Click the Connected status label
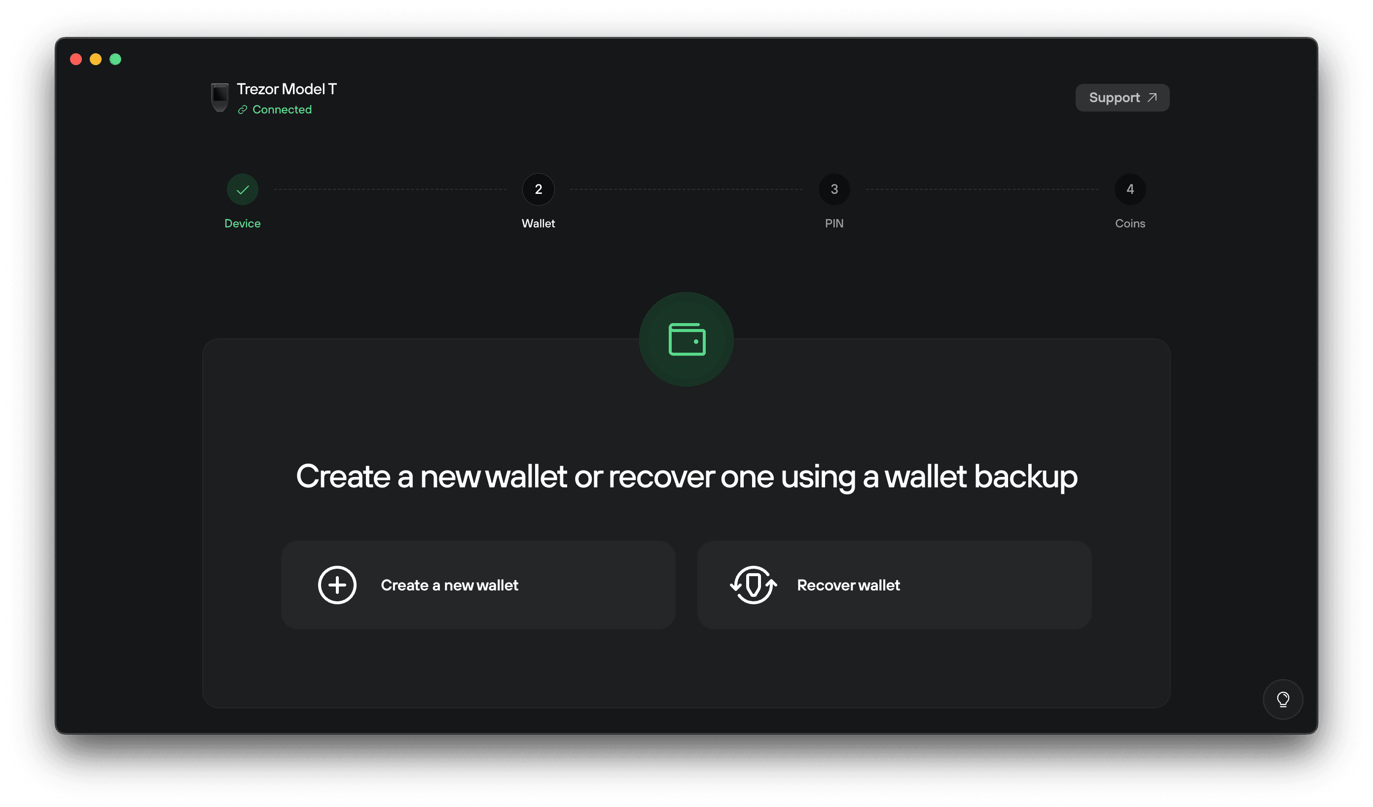 [x=282, y=110]
